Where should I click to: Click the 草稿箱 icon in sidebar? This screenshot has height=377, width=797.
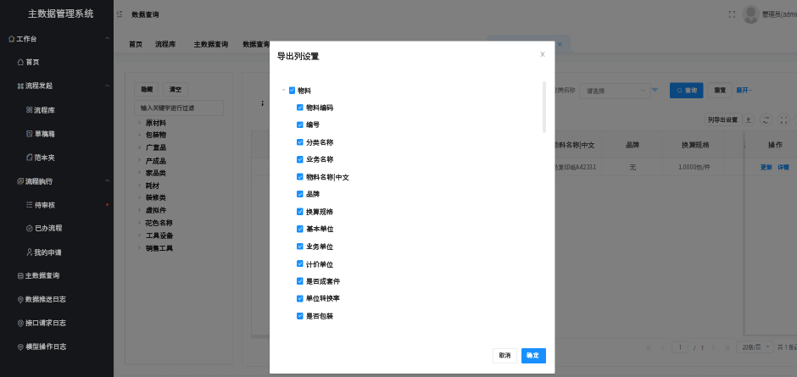29,134
